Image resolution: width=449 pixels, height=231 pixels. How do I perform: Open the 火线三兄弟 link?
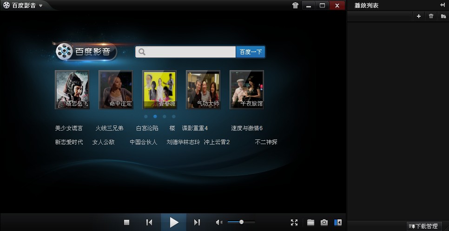tap(109, 128)
